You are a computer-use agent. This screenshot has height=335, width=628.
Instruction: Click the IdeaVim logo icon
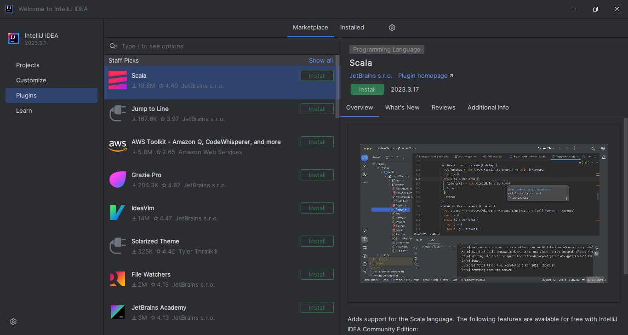[x=118, y=213]
